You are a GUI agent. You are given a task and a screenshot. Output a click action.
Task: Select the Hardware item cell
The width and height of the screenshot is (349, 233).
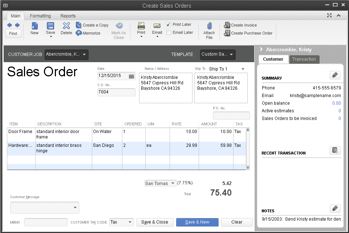point(21,148)
